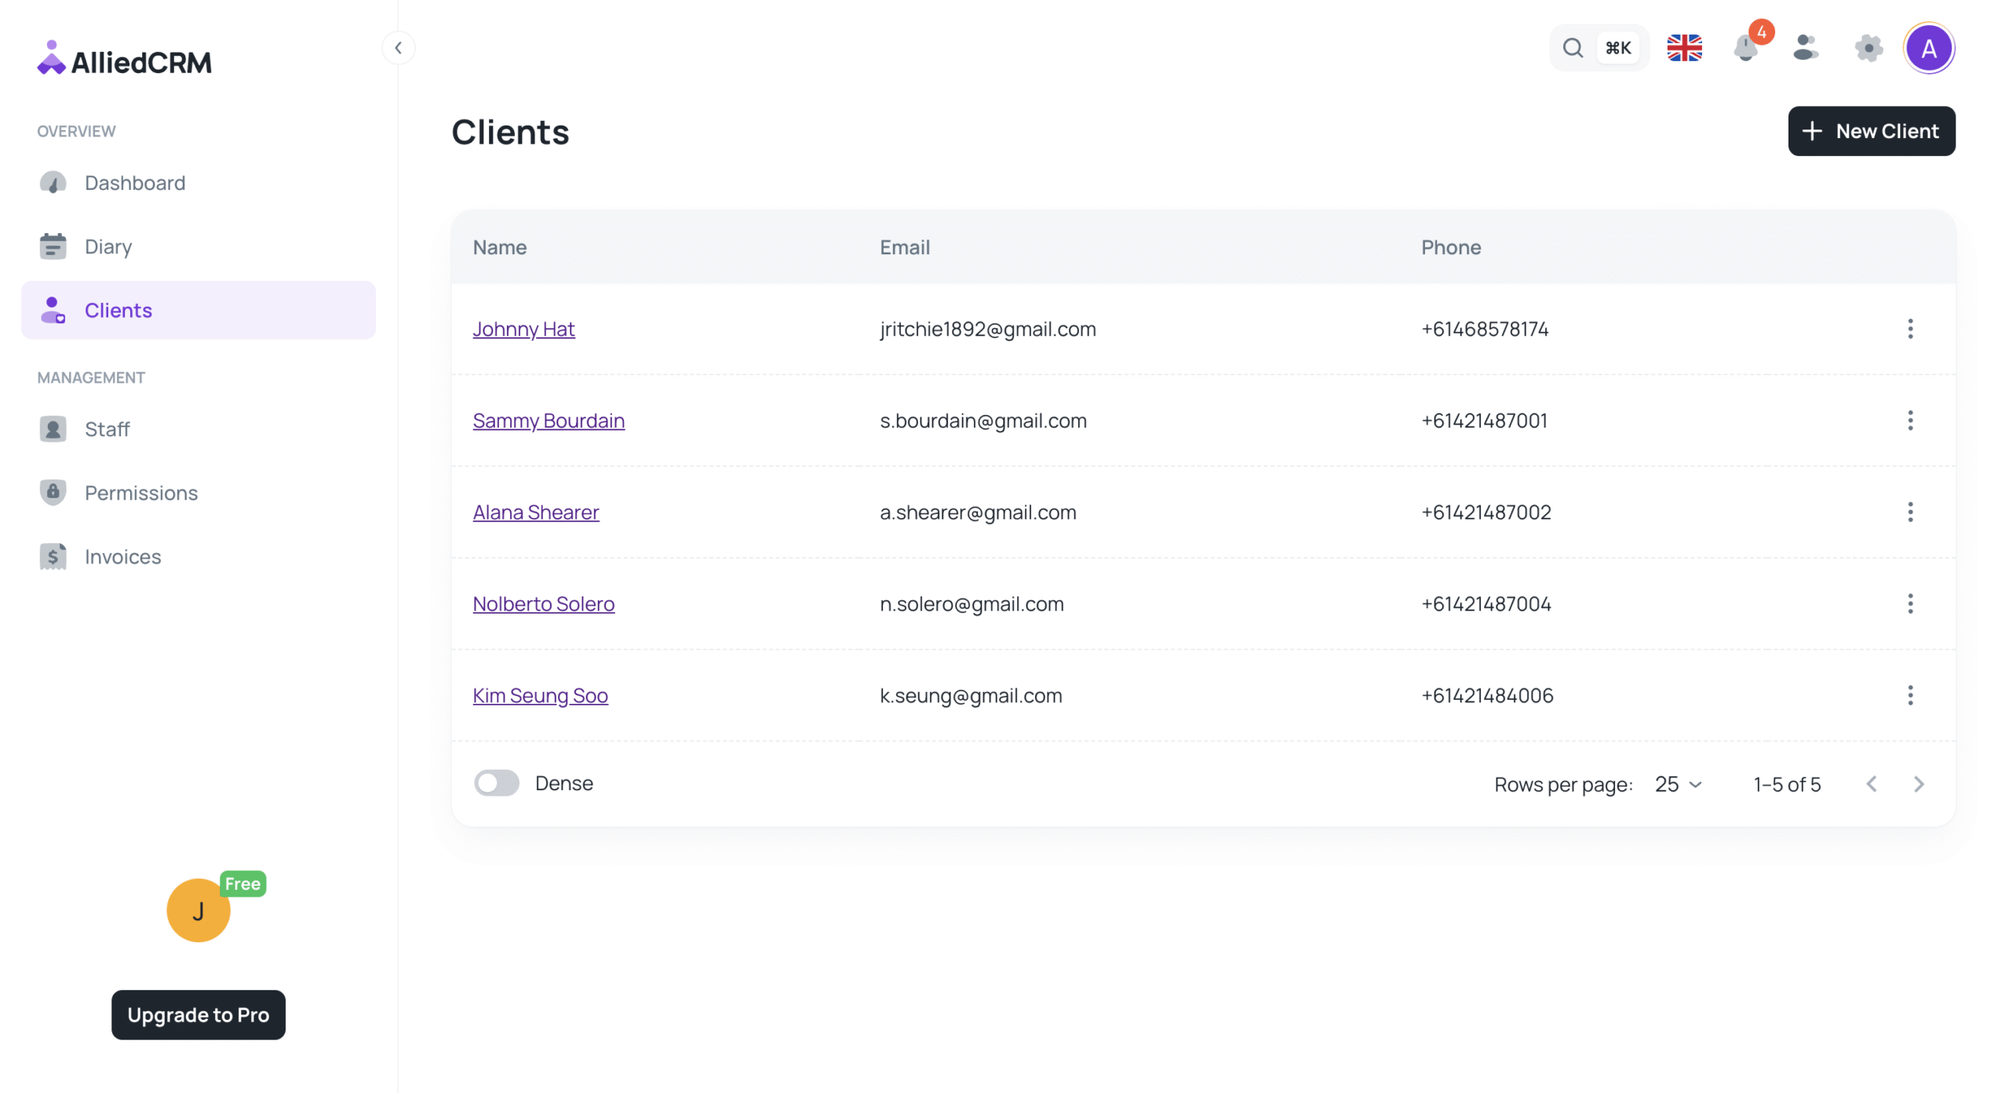
Task: Open Dashboard in the sidebar
Action: (135, 183)
